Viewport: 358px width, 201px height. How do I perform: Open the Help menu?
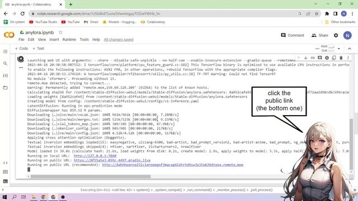coord(96,40)
